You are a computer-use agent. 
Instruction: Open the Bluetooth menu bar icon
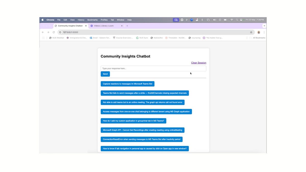pos(202,20)
